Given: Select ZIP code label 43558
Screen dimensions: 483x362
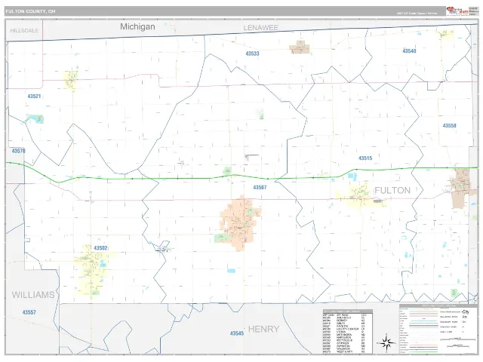Looking at the screenshot, I should (450, 126).
